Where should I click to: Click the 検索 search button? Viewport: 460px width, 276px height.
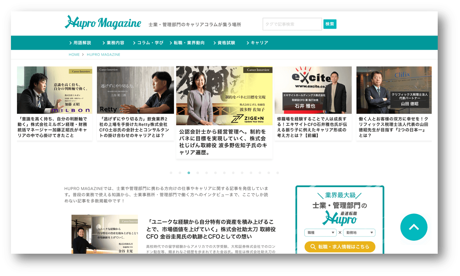click(x=330, y=24)
